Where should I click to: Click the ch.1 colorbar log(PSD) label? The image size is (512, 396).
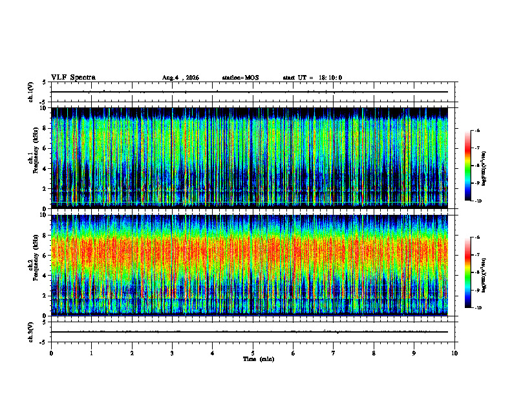pyautogui.click(x=484, y=168)
